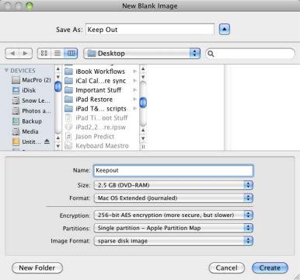The image size is (300, 280).
Task: Click the iPad Ti...oot Stuff file
Action: pyautogui.click(x=97, y=118)
